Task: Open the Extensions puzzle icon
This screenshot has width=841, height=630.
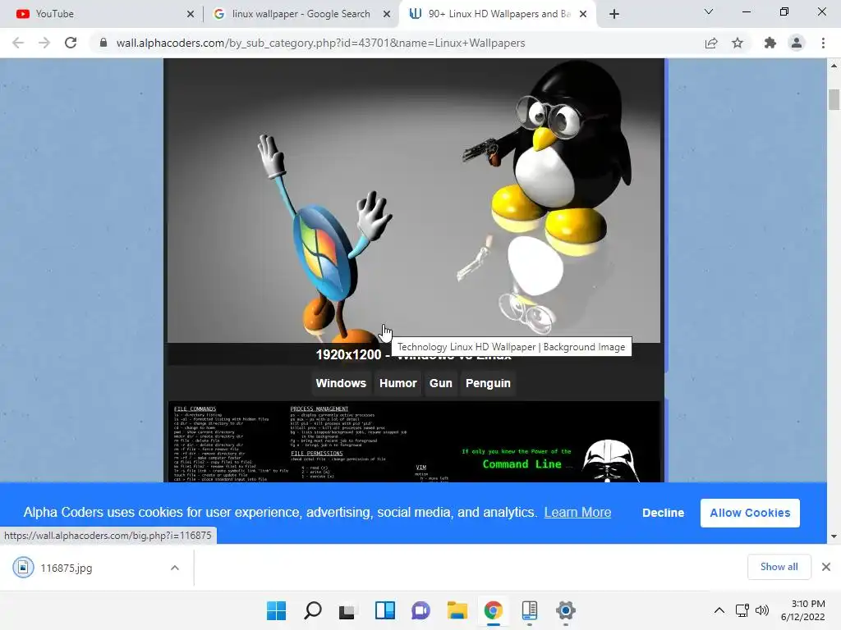Action: coord(770,43)
